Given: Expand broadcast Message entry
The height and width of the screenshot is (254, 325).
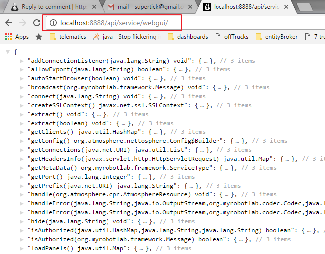Looking at the screenshot, I should tap(21, 87).
